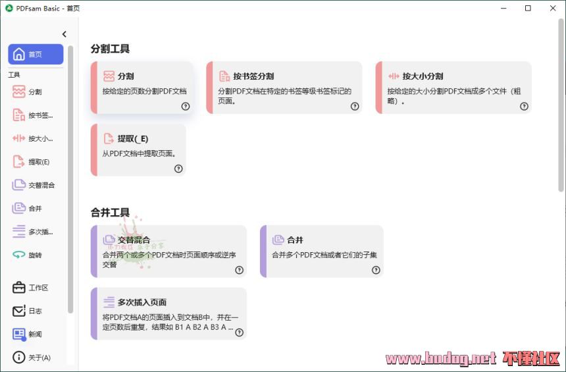Viewport: 566px width, 372px height.
Task: Click the icon on the 多次插入页面 card
Action: click(x=109, y=302)
